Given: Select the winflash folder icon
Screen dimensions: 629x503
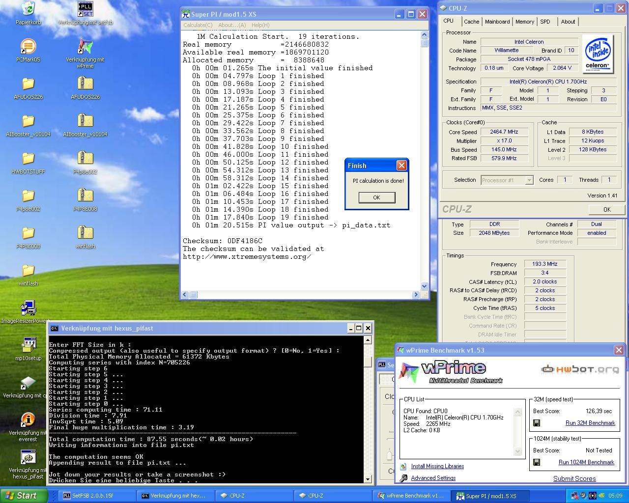Looking at the screenshot, I should pyautogui.click(x=28, y=270).
